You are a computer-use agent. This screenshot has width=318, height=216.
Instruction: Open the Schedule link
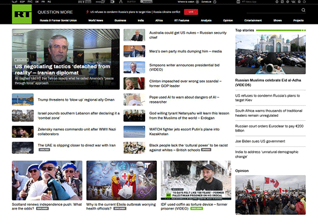(x=208, y=2)
